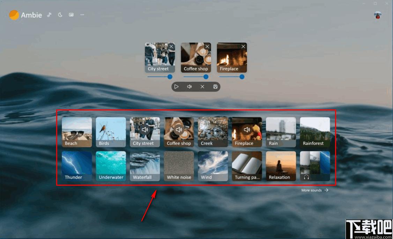Screen dimensions: 393x239
Task: Play the White noise sound
Action: click(x=179, y=166)
